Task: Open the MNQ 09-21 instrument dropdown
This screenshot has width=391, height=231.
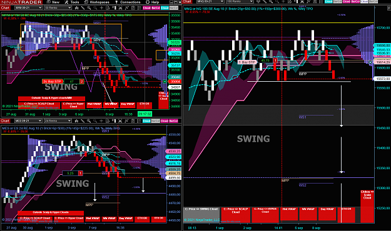Action: tap(210, 1)
